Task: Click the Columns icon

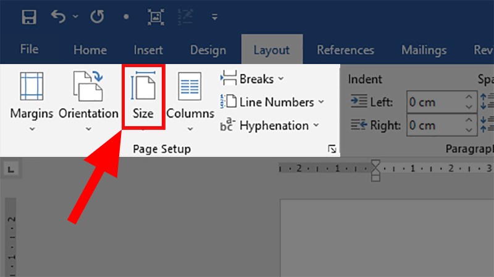Action: [190, 86]
